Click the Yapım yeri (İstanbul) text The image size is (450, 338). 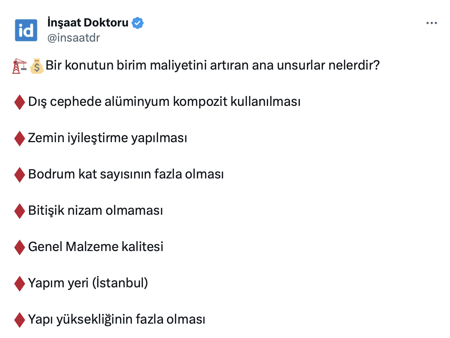click(x=88, y=283)
